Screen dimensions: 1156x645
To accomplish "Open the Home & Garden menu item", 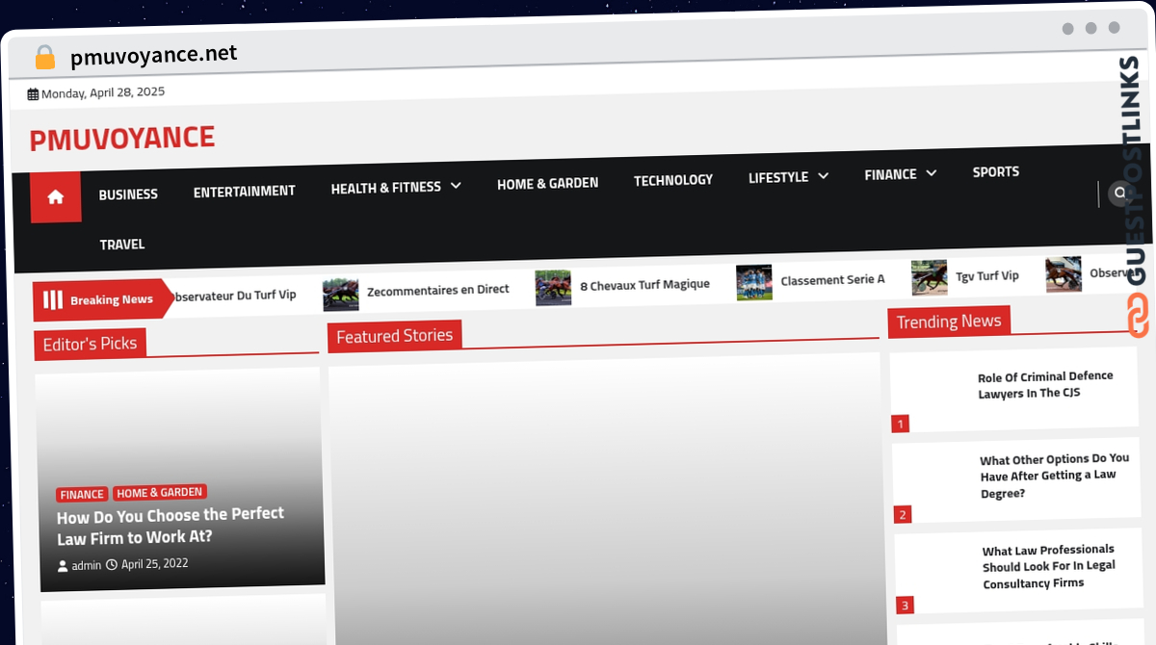I will coord(547,183).
